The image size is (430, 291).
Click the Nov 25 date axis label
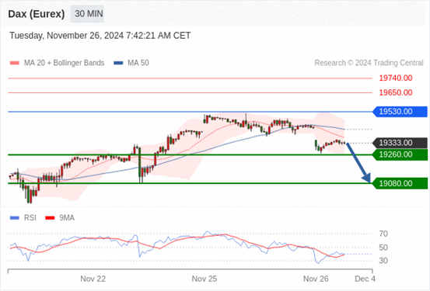[x=205, y=279]
